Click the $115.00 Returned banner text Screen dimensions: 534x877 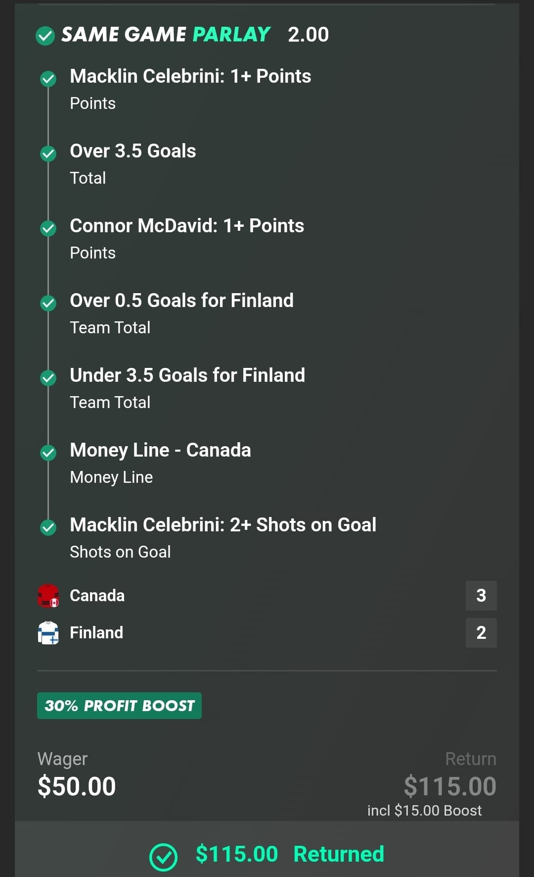coord(290,854)
